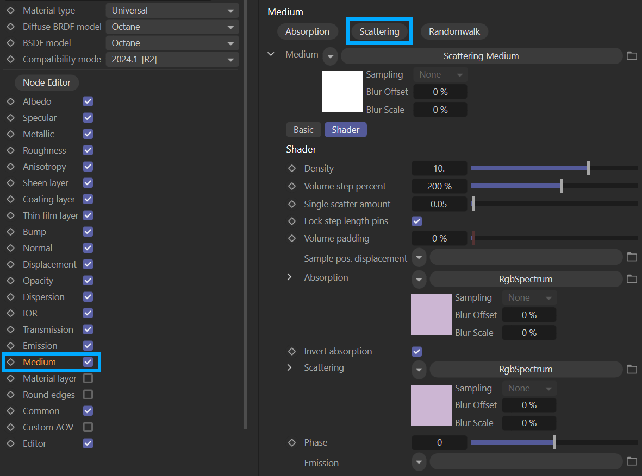642x476 pixels.
Task: Click the animation diamond next to Albedo
Action: point(10,101)
